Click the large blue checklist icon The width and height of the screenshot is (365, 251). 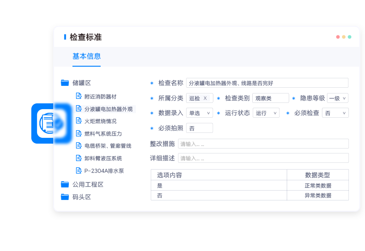(51, 123)
